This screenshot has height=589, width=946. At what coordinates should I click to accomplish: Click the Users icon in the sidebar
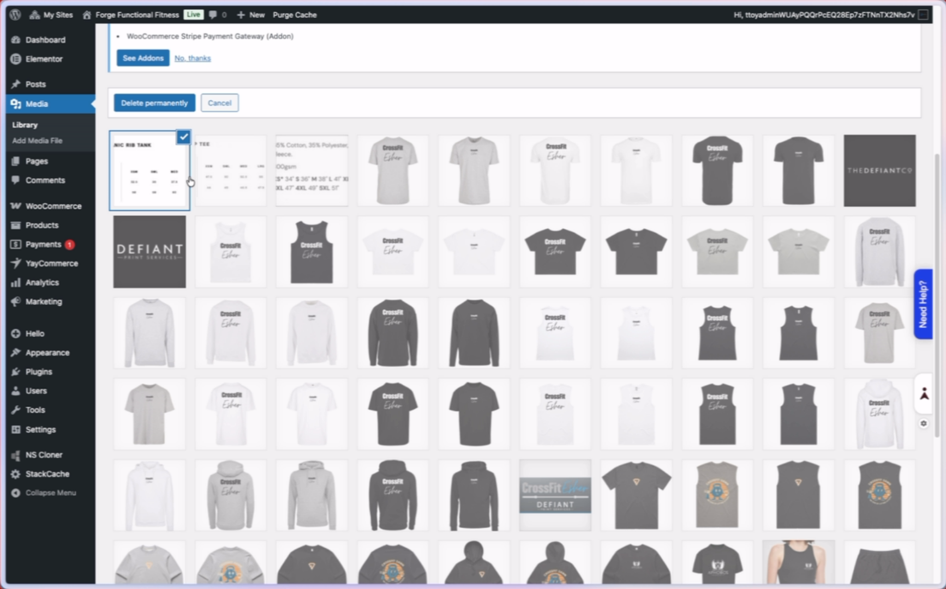tap(16, 391)
